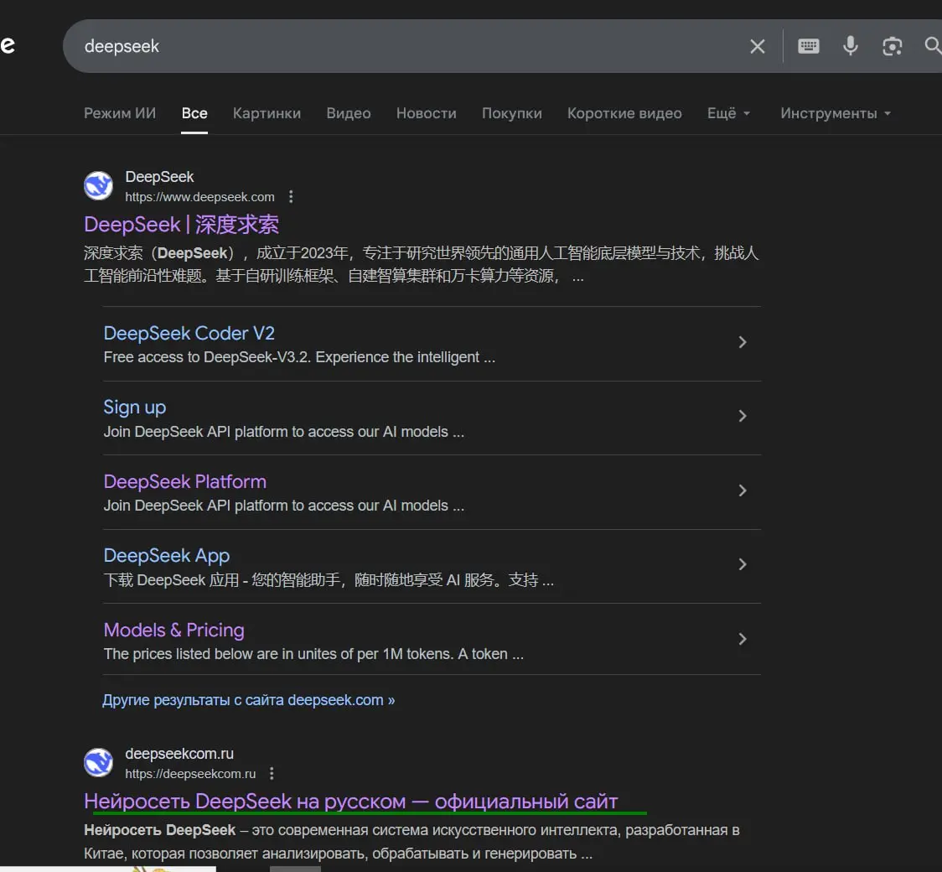This screenshot has width=942, height=872.
Task: Click the DeepSeek site name above first result
Action: point(159,177)
